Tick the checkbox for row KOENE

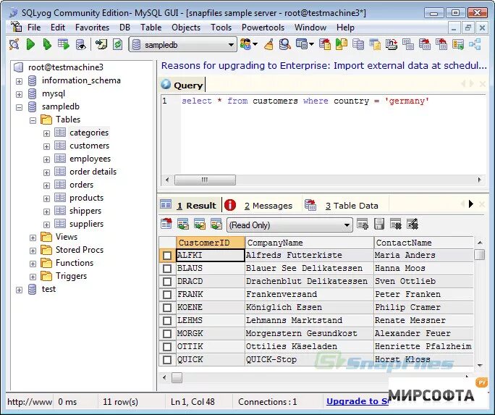click(167, 308)
